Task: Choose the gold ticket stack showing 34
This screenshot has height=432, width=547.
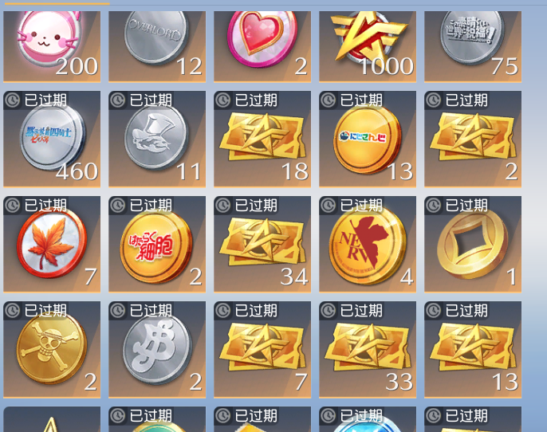Action: 262,244
